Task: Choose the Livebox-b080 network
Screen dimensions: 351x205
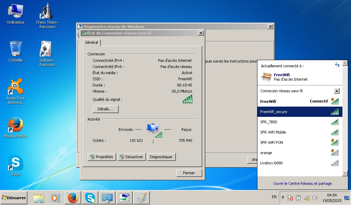Action: (x=300, y=163)
